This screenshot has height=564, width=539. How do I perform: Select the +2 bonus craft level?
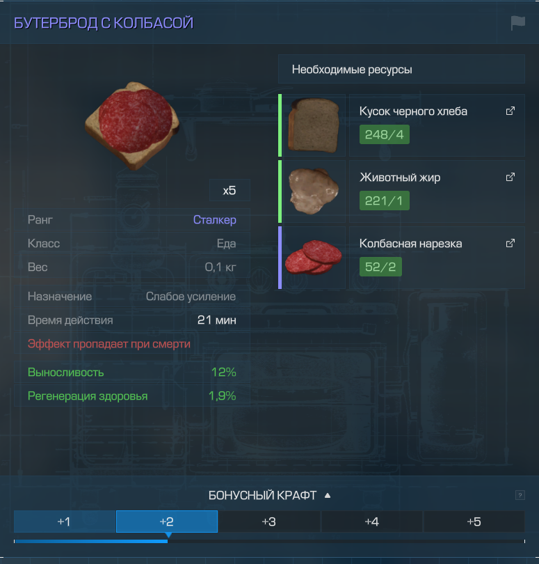[167, 522]
